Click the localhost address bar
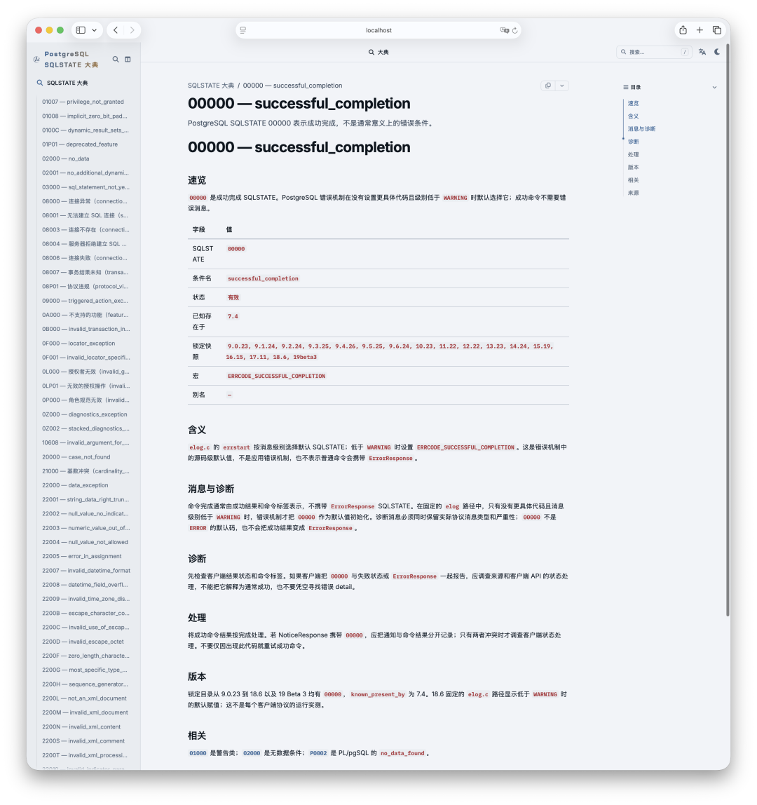The width and height of the screenshot is (757, 805). click(378, 30)
